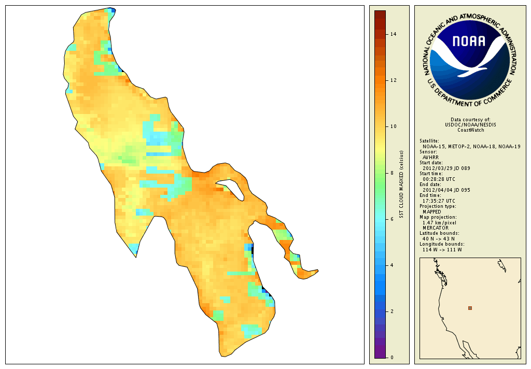Select the '4' color scale tick label

[x=392, y=265]
